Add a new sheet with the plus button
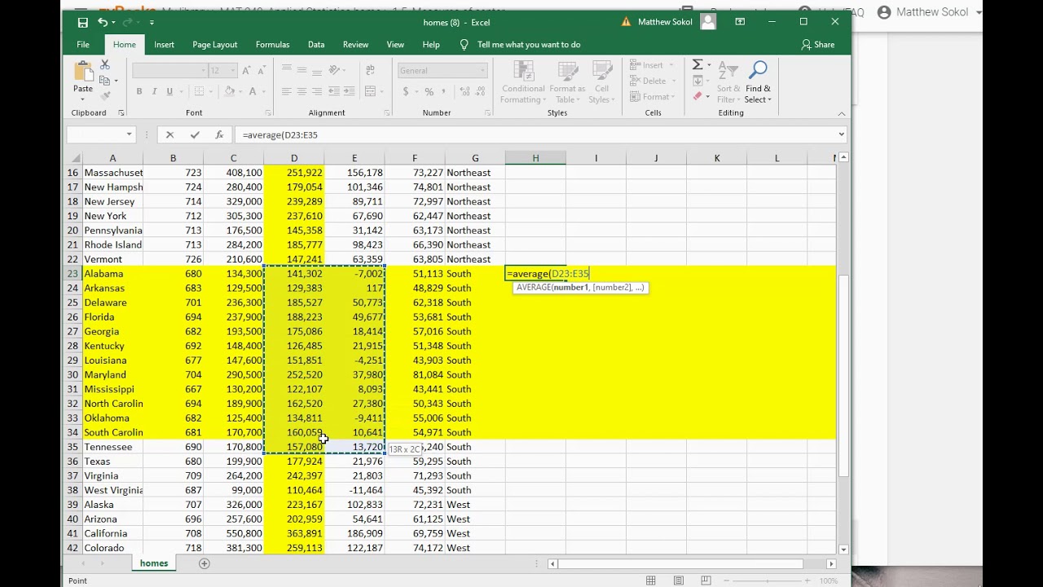 [205, 563]
